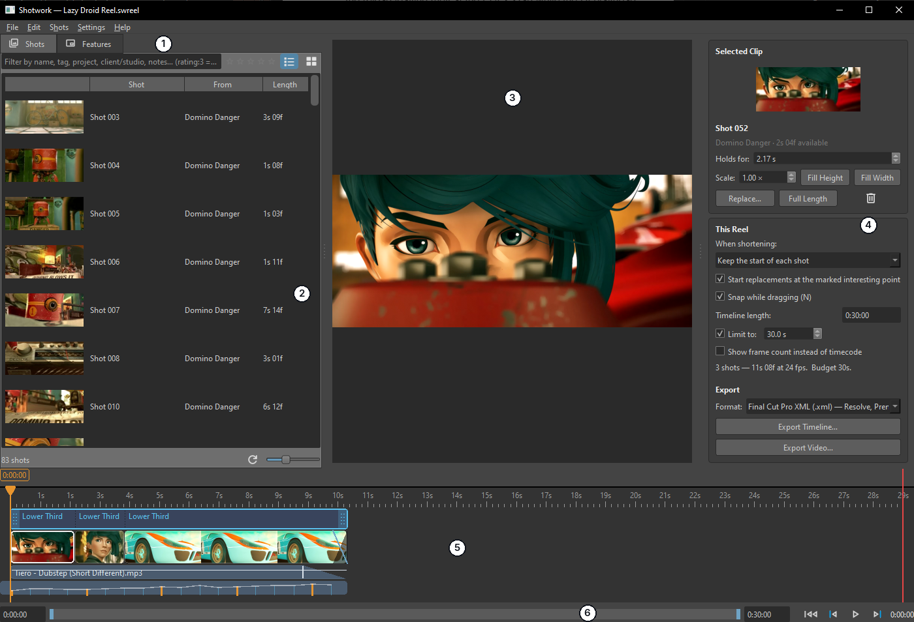Viewport: 914px width, 622px height.
Task: Open the Settings menu
Action: [x=91, y=27]
